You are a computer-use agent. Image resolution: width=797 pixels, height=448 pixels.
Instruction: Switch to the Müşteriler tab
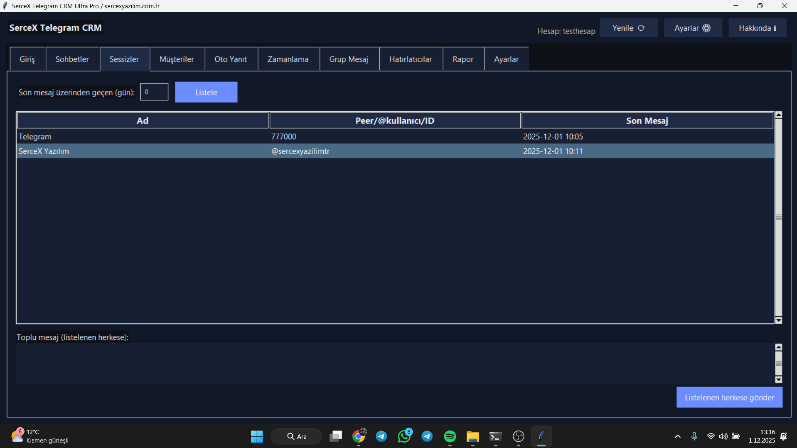tap(177, 59)
